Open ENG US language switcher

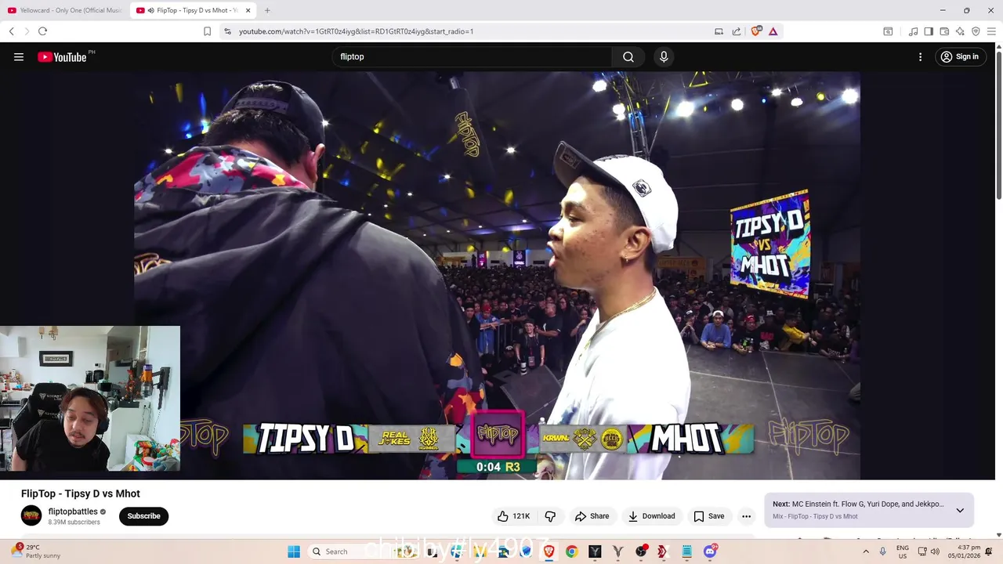pos(903,551)
